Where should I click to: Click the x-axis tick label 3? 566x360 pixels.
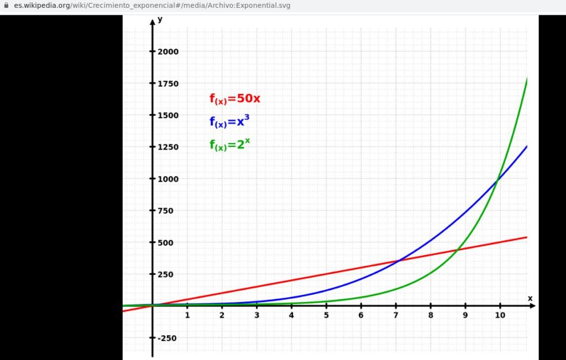point(256,315)
